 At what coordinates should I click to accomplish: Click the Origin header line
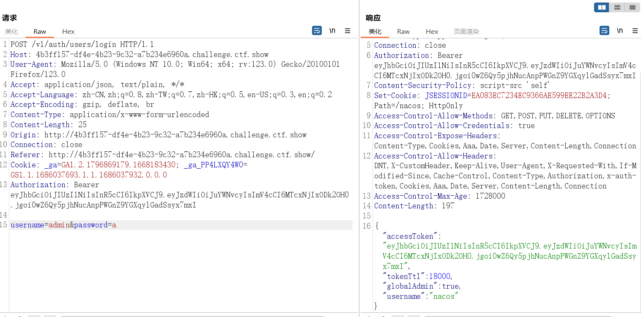[159, 135]
